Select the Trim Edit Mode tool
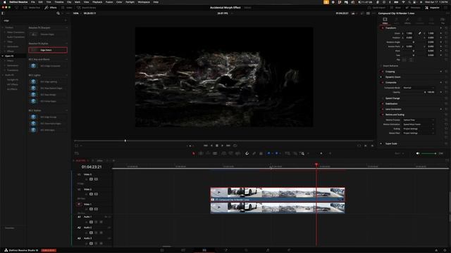The width and height of the screenshot is (451, 253). point(201,153)
